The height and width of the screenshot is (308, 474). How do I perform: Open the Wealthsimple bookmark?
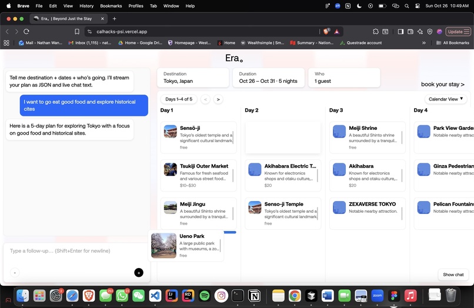coord(262,43)
